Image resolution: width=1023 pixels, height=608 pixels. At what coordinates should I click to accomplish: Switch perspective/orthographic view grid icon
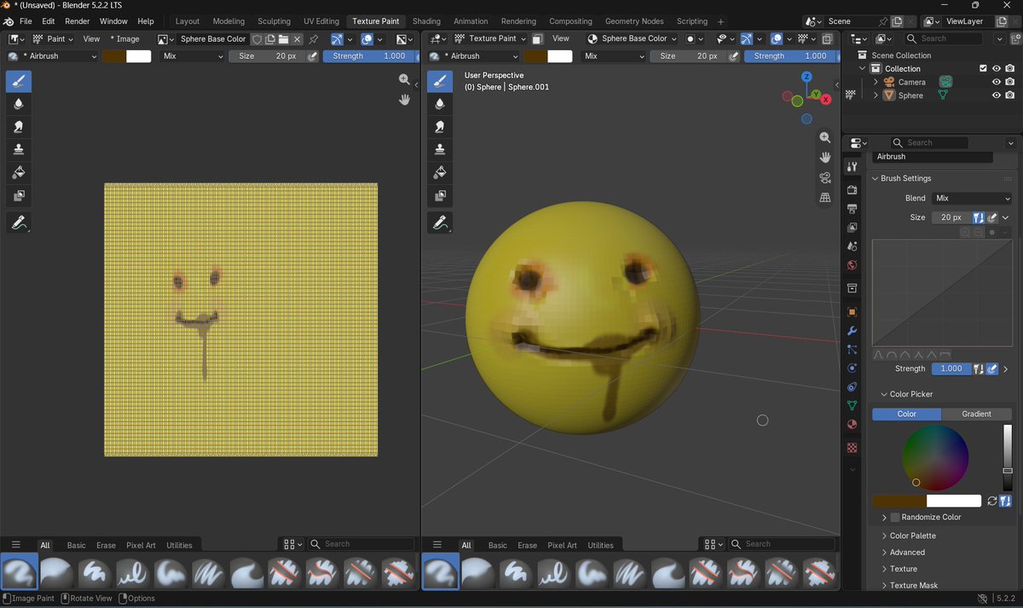pos(825,198)
